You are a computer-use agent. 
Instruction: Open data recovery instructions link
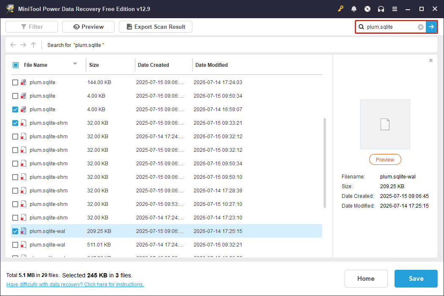pos(75,285)
